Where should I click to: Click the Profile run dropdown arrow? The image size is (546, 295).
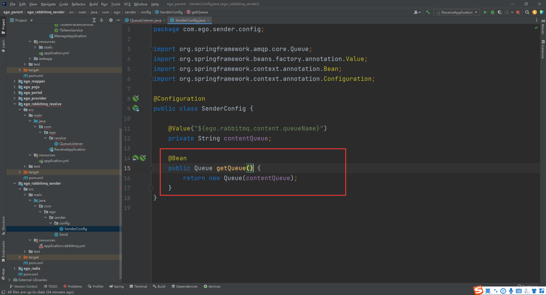(512, 12)
